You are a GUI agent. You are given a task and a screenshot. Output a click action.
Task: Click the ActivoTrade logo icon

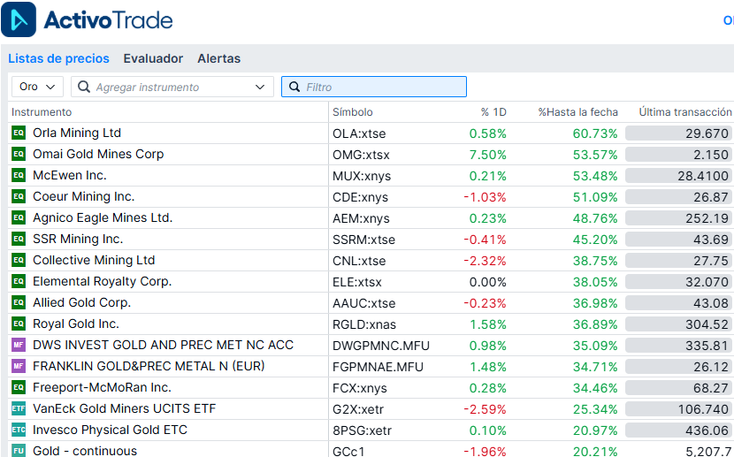[19, 19]
